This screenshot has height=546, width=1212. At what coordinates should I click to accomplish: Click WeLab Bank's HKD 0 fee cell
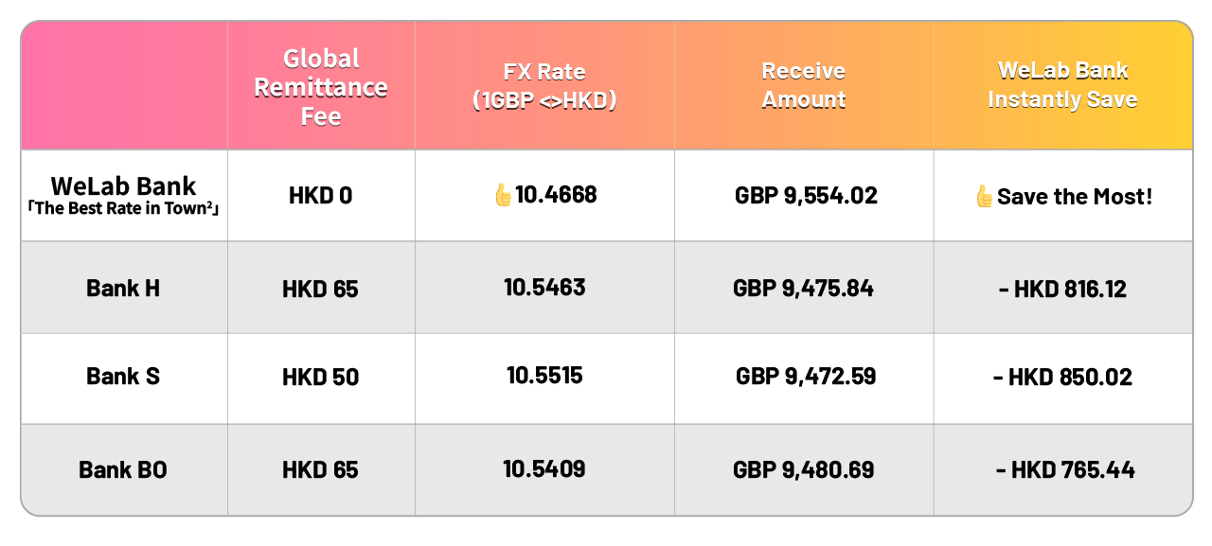pyautogui.click(x=321, y=196)
